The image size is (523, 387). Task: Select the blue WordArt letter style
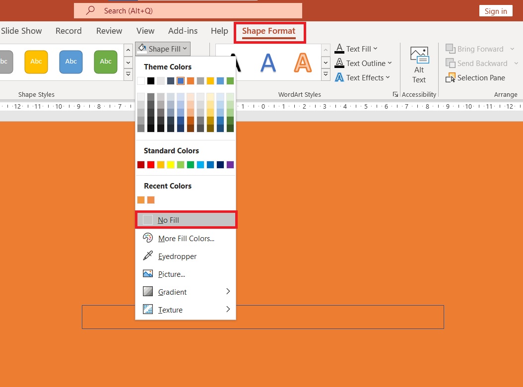(x=268, y=62)
